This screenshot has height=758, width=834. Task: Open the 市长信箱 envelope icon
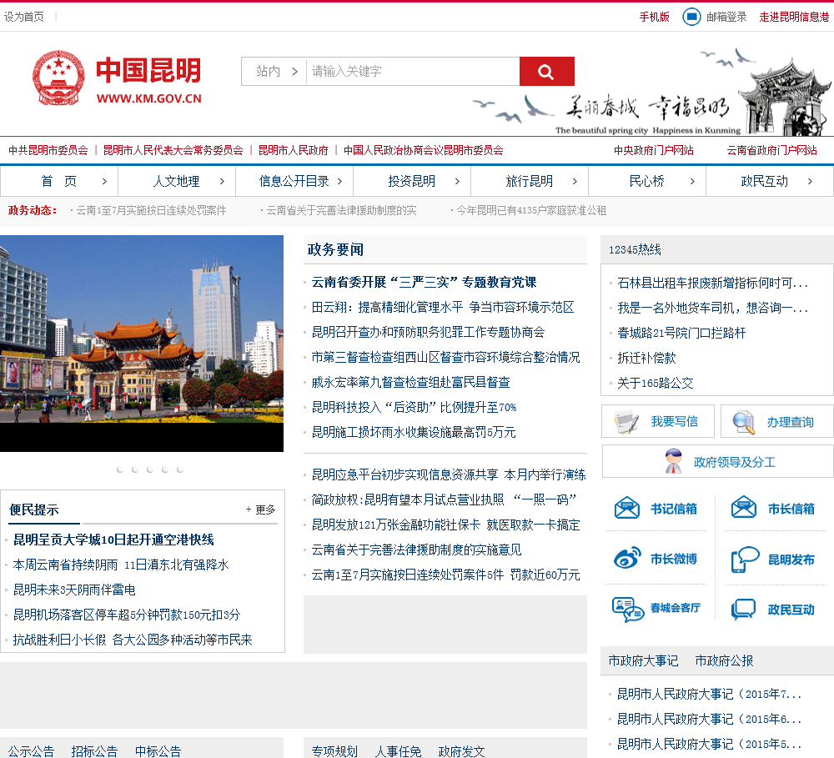click(x=744, y=507)
